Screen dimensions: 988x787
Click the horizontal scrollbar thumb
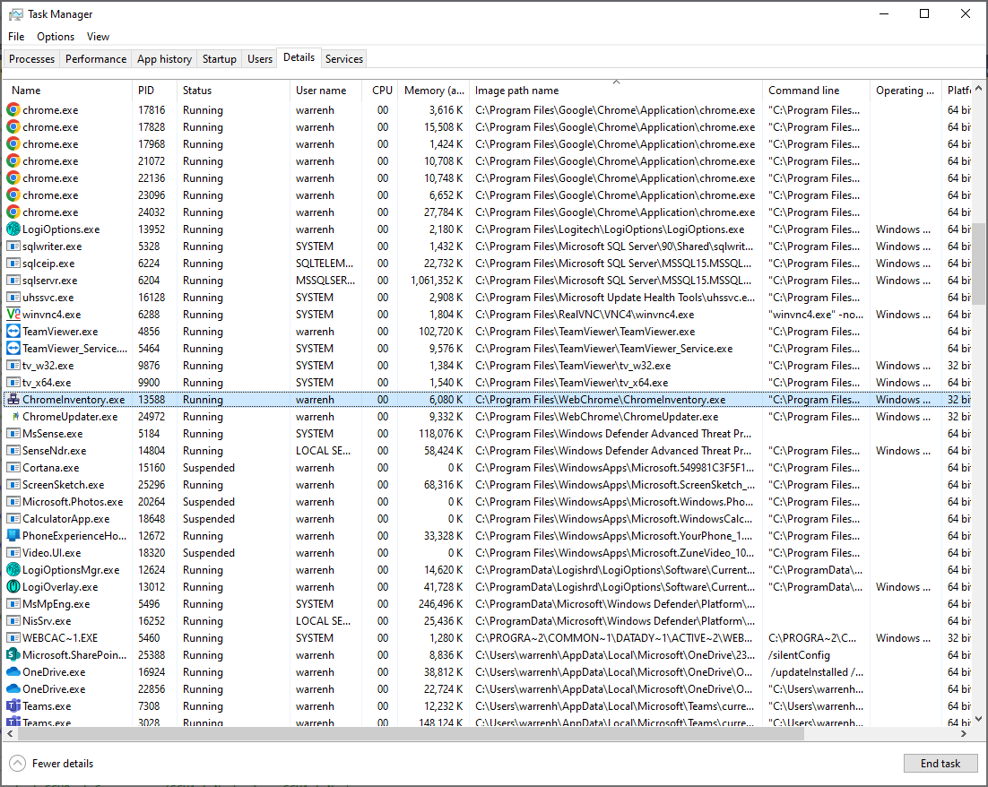[411, 733]
